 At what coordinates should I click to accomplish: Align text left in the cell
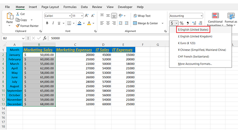coord(102,23)
